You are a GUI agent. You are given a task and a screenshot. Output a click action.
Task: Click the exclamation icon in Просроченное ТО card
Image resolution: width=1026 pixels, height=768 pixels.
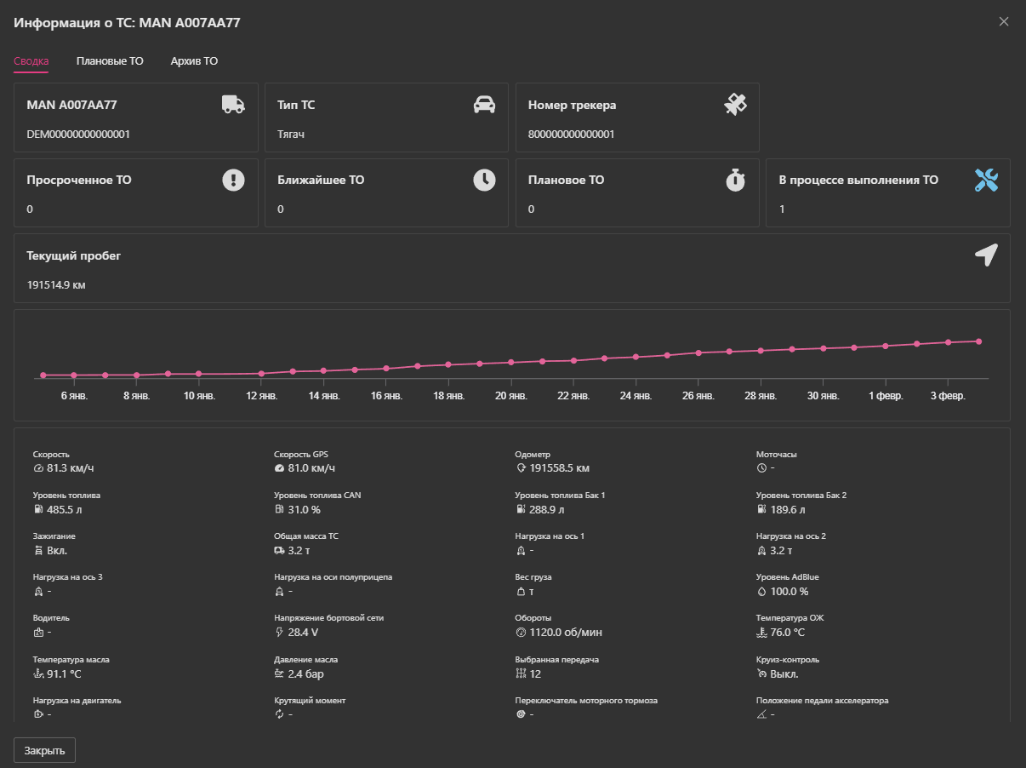tap(233, 180)
